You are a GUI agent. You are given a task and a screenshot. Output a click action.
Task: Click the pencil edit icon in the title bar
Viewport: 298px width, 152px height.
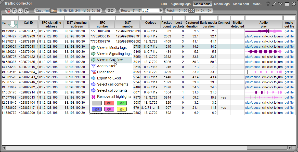point(274,4)
